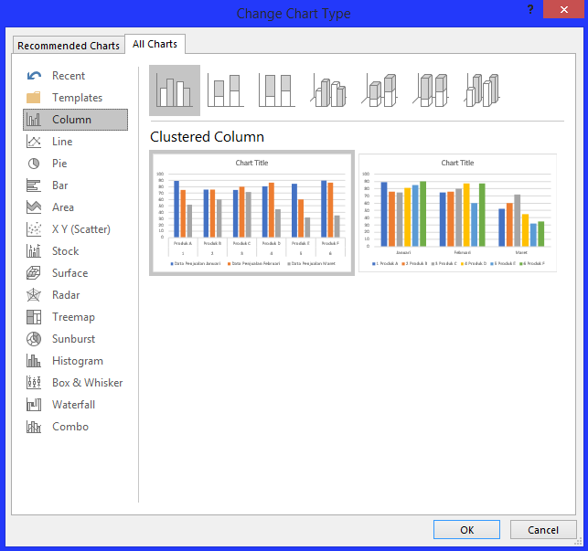Open the Templates folder category

click(75, 98)
